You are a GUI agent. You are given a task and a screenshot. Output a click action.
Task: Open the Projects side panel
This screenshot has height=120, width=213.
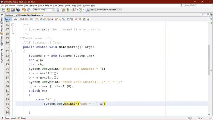click(2, 30)
